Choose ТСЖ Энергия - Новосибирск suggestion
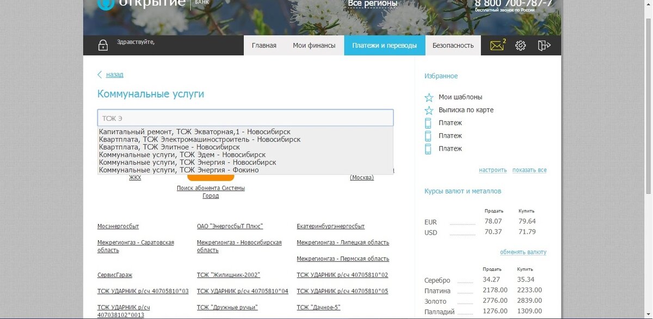 245,162
